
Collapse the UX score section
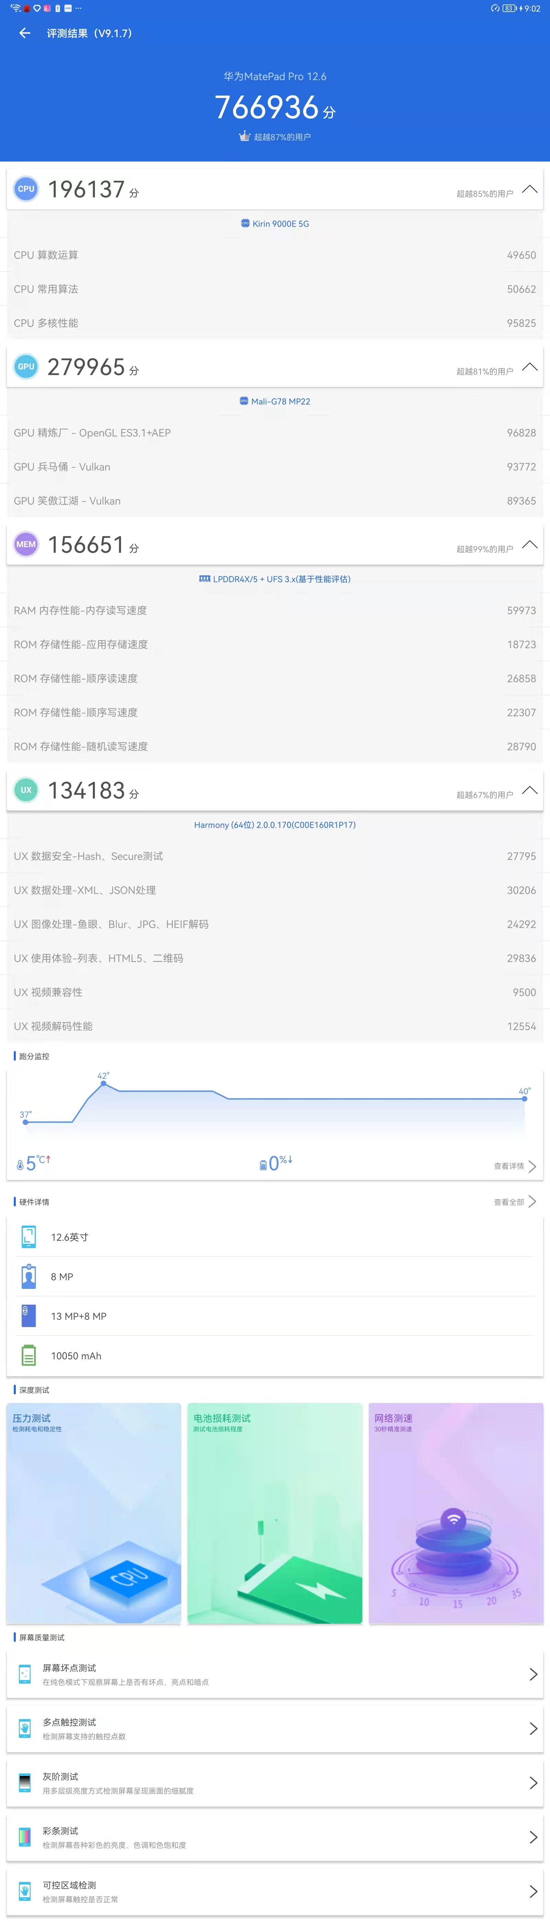click(x=530, y=789)
